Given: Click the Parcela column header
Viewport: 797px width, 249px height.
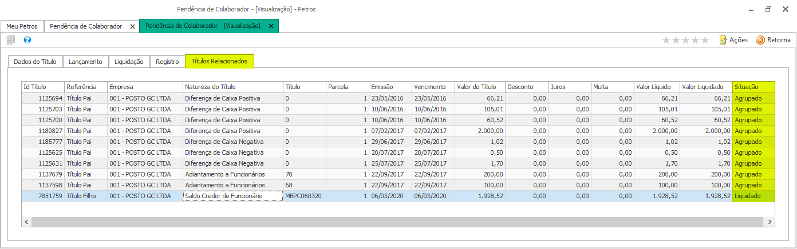Looking at the screenshot, I should coord(348,87).
